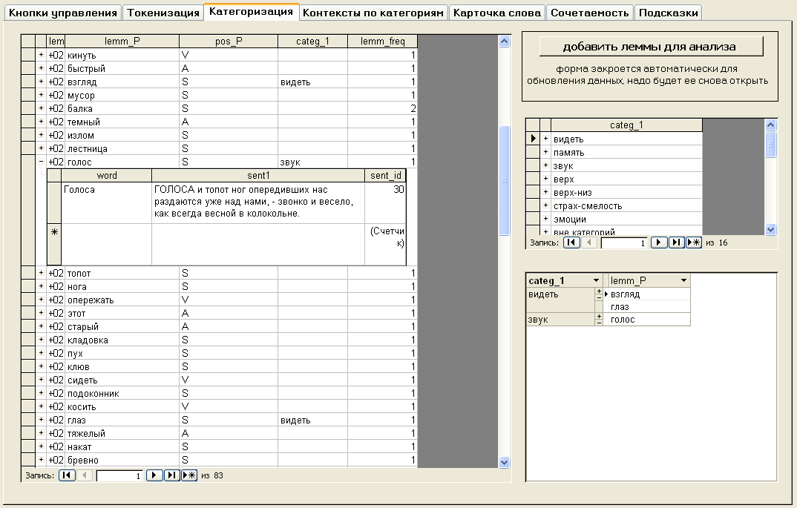Expand the подоконник row in the lemma table
797x508 pixels.
coord(41,393)
